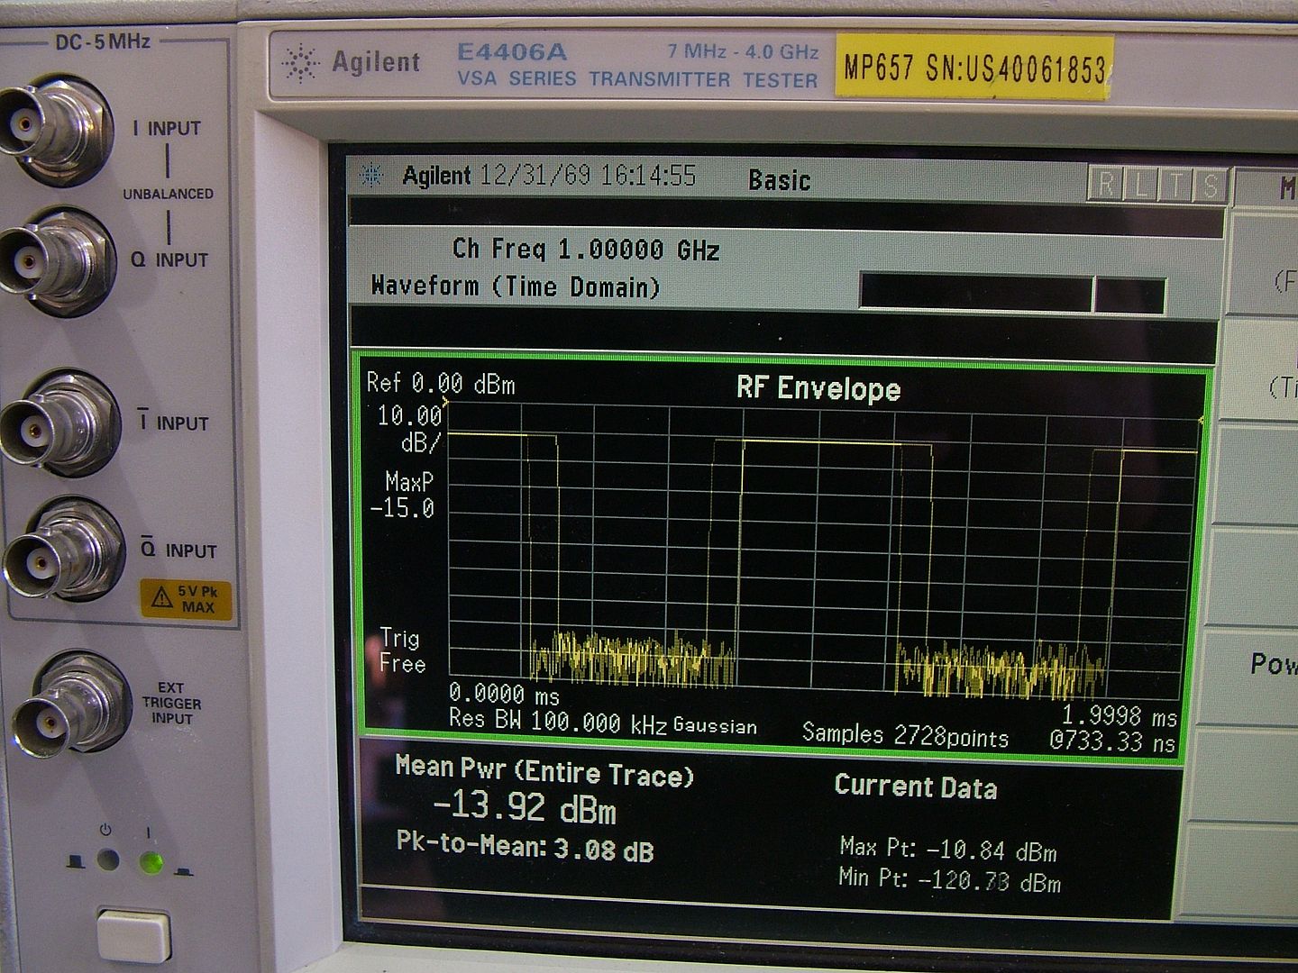Click the Min Pt -120.73 dBm readout
This screenshot has height=973, width=1298.
[949, 878]
